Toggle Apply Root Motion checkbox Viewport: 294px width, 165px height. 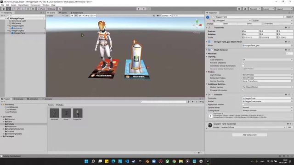click(x=243, y=104)
